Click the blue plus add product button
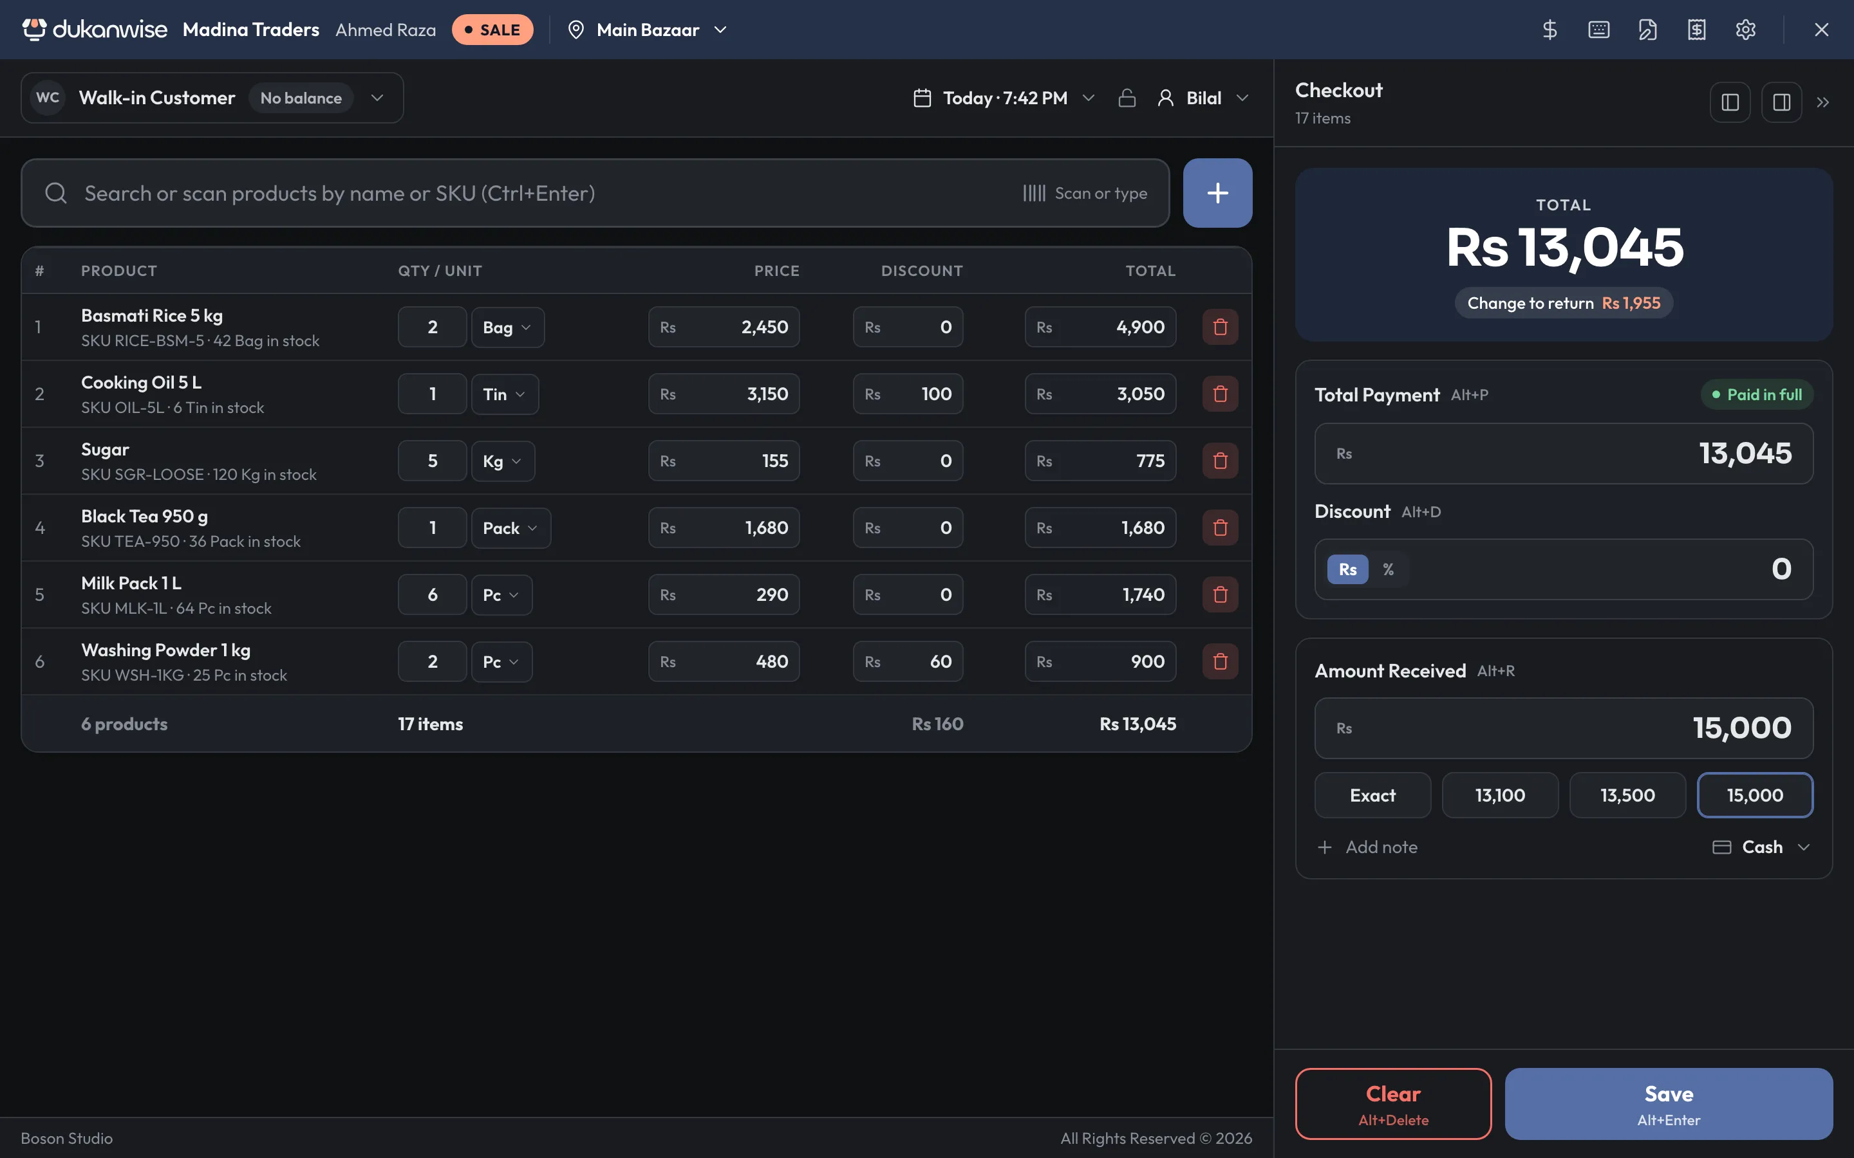Screen dimensions: 1854x1158 1217,193
